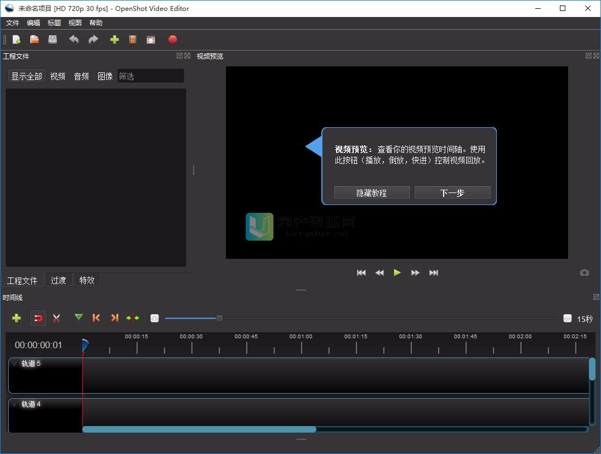The height and width of the screenshot is (454, 601).
Task: Open the 帮助 menu
Action: tap(96, 23)
